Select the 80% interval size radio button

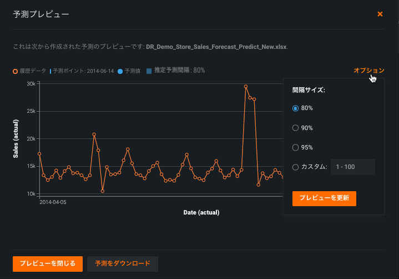[x=295, y=108]
